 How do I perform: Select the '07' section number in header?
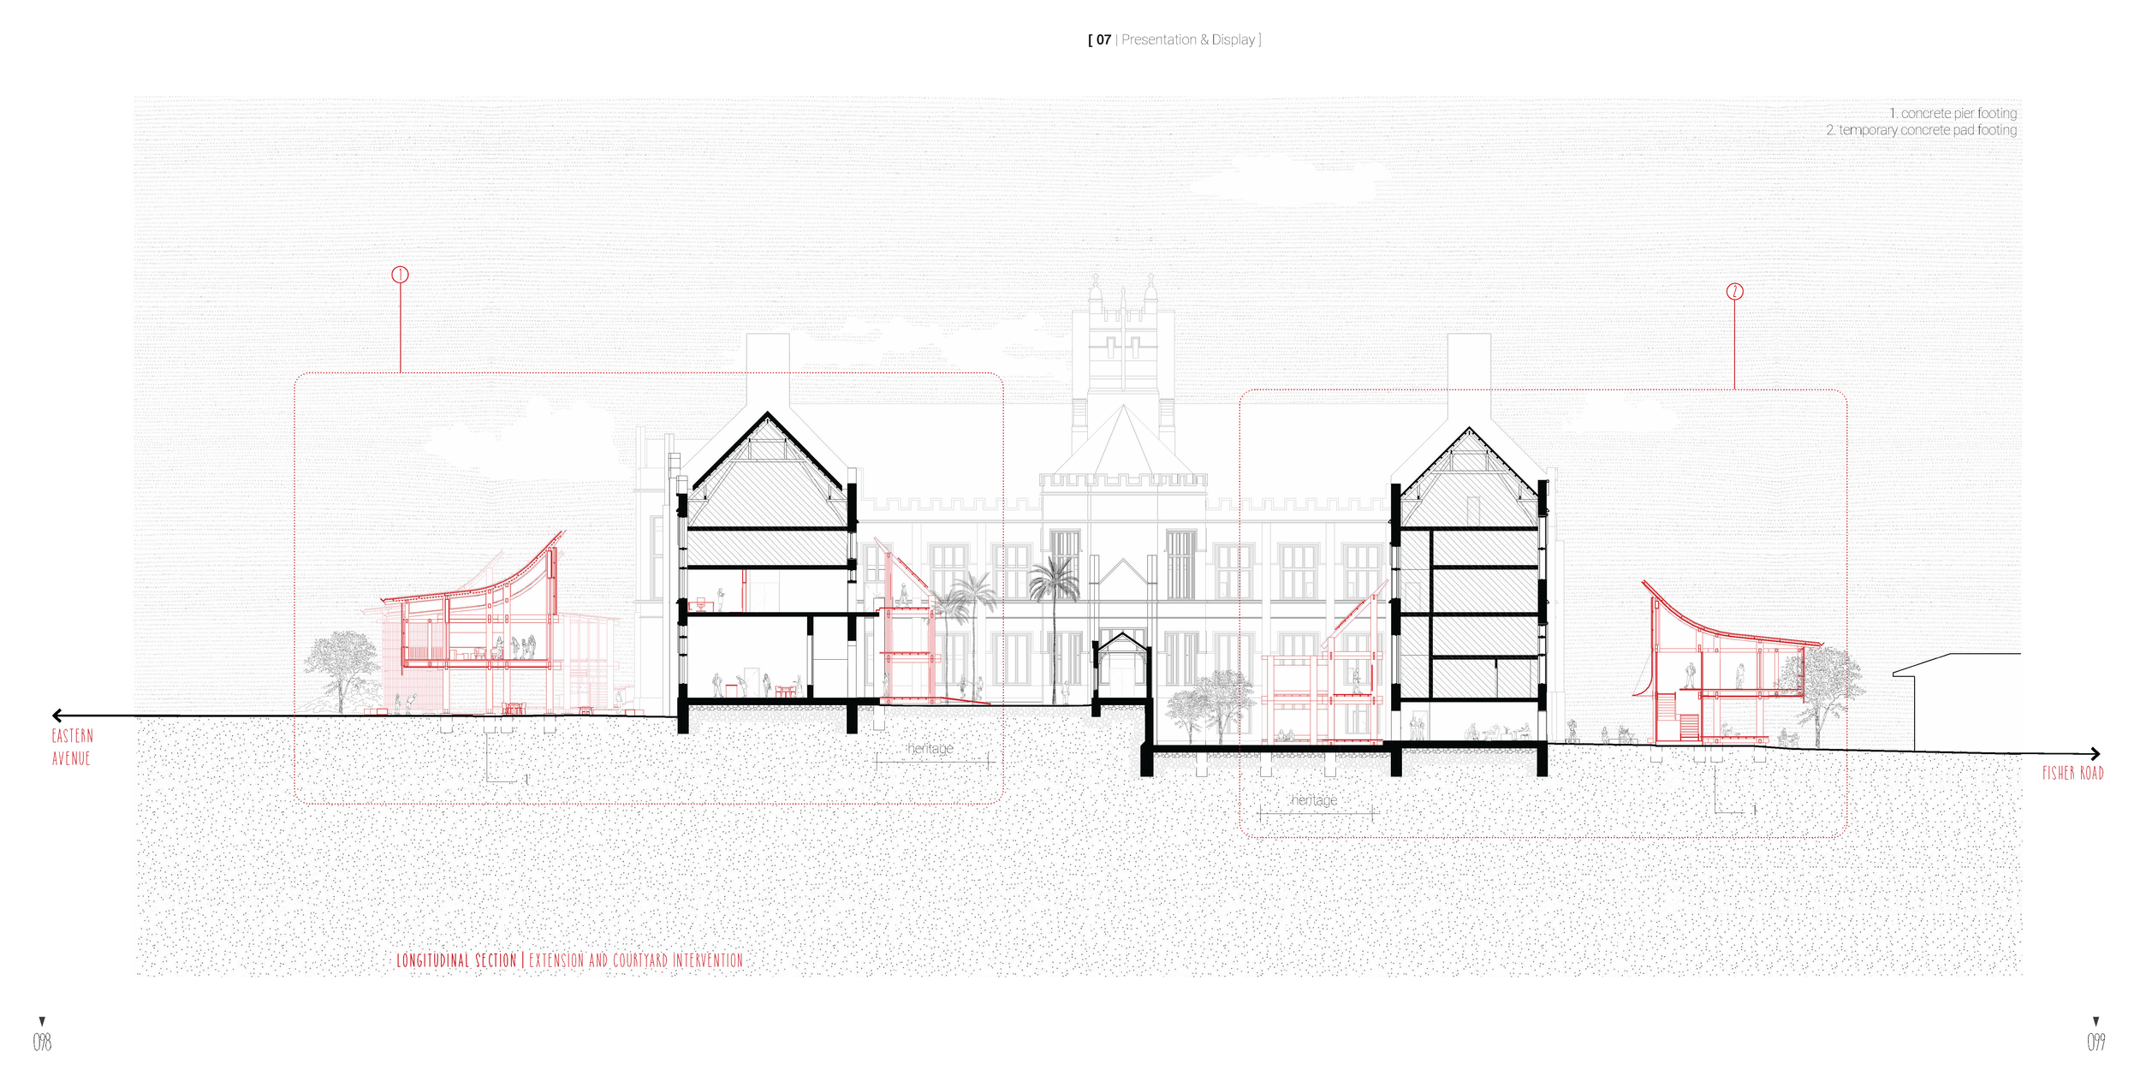(1103, 40)
